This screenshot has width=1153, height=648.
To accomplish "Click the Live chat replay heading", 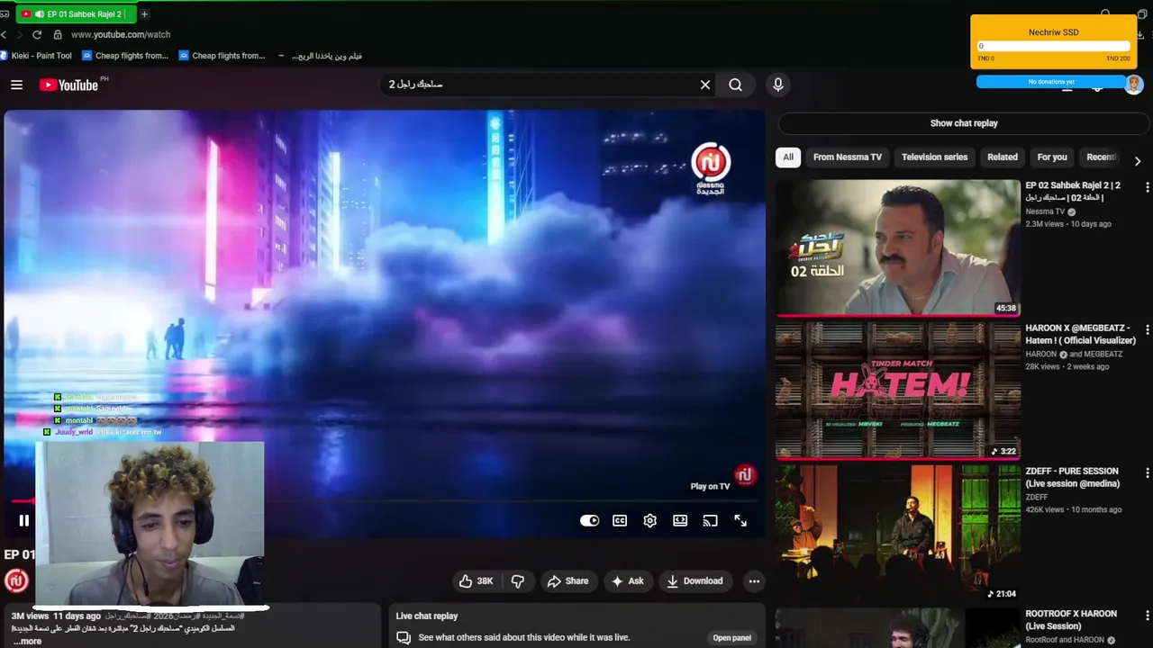I will [x=427, y=616].
